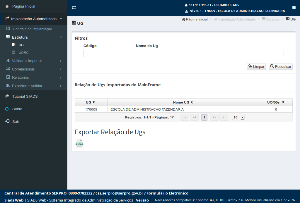
Task: Click the UORG server icon in sidebar
Action: point(13,52)
